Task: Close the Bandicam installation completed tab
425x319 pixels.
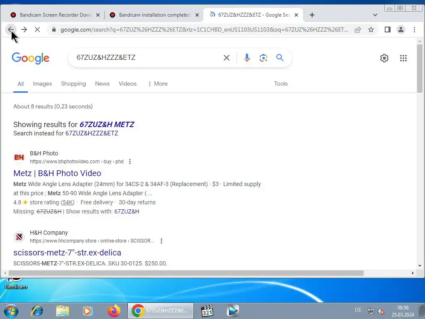Action: (197, 15)
